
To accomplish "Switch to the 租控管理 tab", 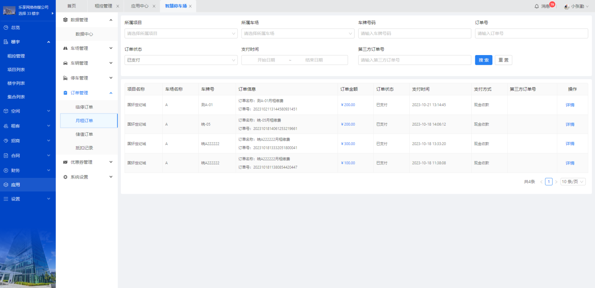I will (104, 6).
